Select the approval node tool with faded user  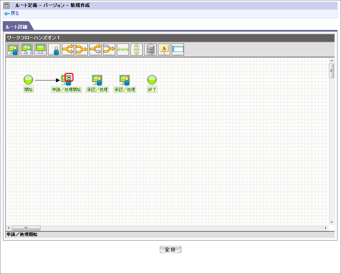(27, 50)
